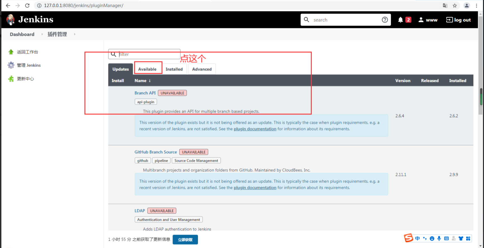
Task: Bookmark this page with the star icon
Action: coord(455,6)
